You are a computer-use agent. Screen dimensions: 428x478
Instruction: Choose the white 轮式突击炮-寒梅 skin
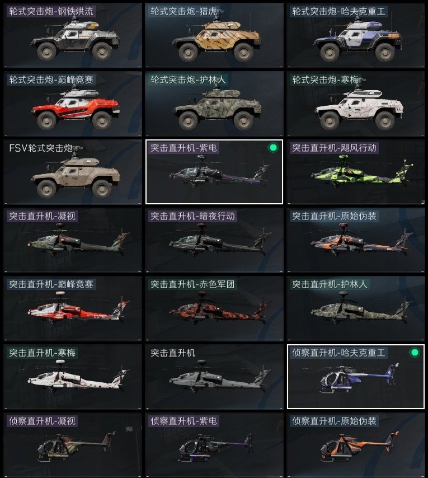coord(356,104)
